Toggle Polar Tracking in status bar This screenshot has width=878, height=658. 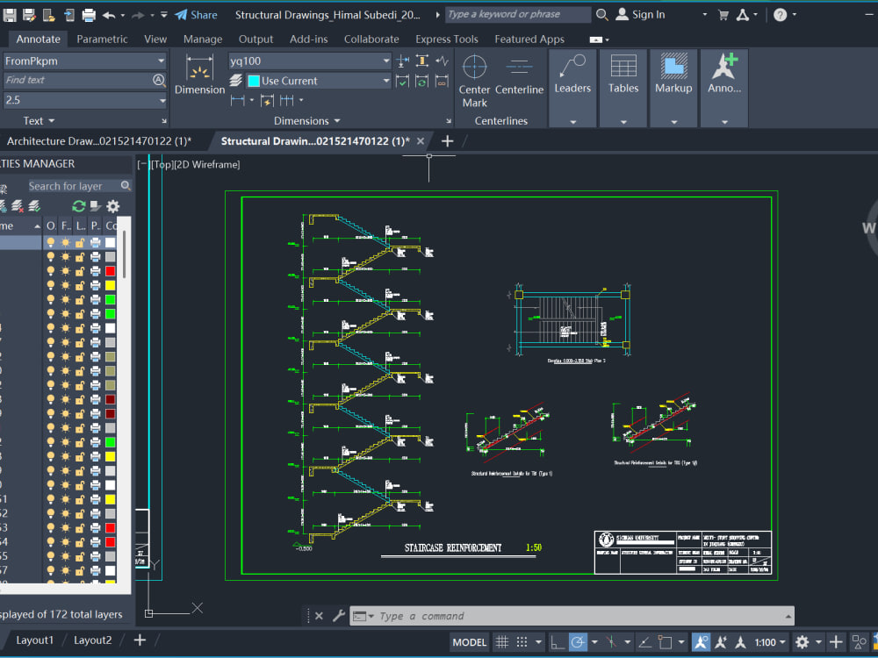578,642
